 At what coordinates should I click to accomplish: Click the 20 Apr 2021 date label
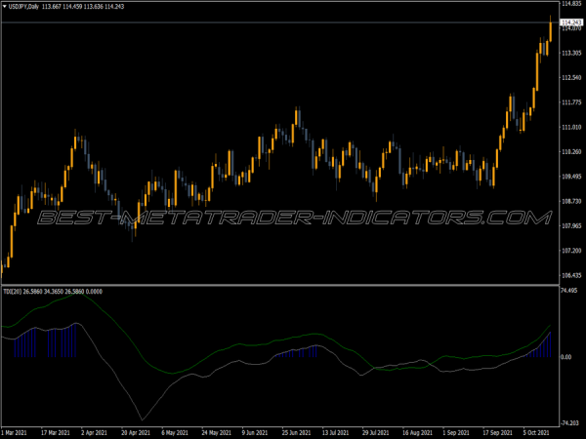point(136,432)
